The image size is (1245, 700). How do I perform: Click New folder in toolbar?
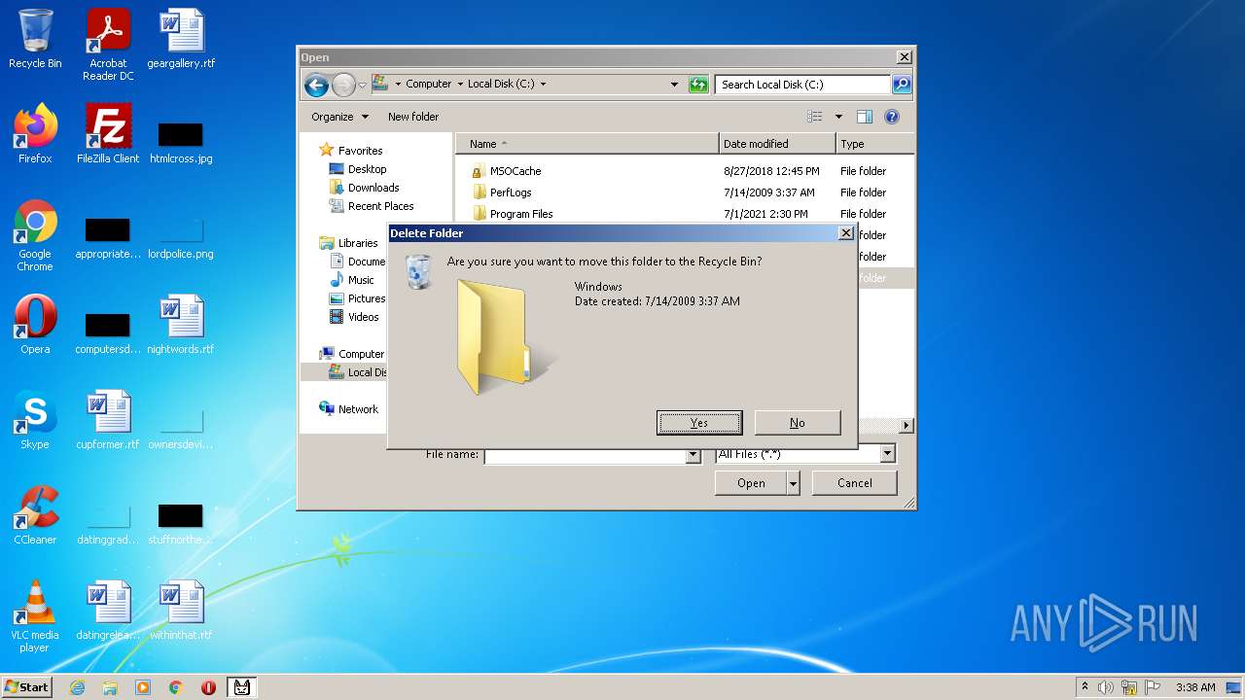pyautogui.click(x=413, y=117)
